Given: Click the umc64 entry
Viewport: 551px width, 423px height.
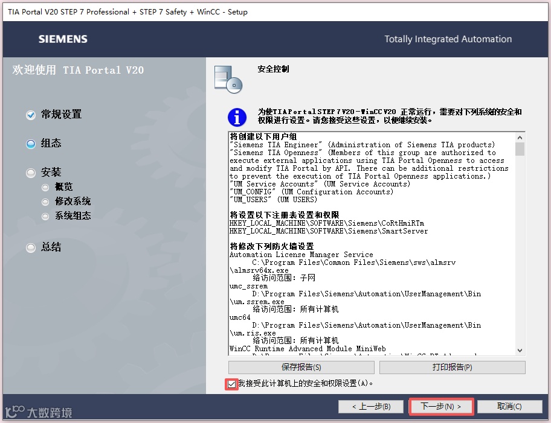Looking at the screenshot, I should coord(240,317).
